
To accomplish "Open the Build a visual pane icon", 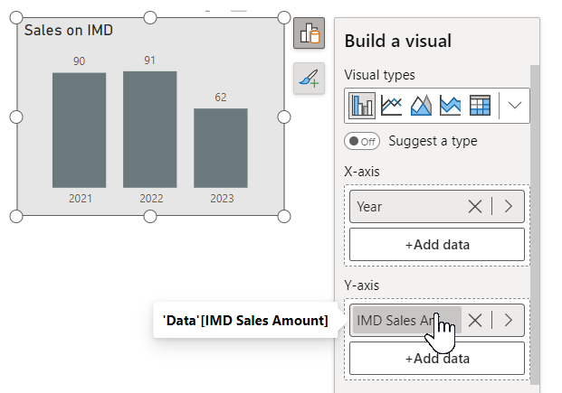I will [x=309, y=33].
